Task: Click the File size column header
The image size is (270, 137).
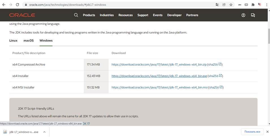Action: click(92, 53)
